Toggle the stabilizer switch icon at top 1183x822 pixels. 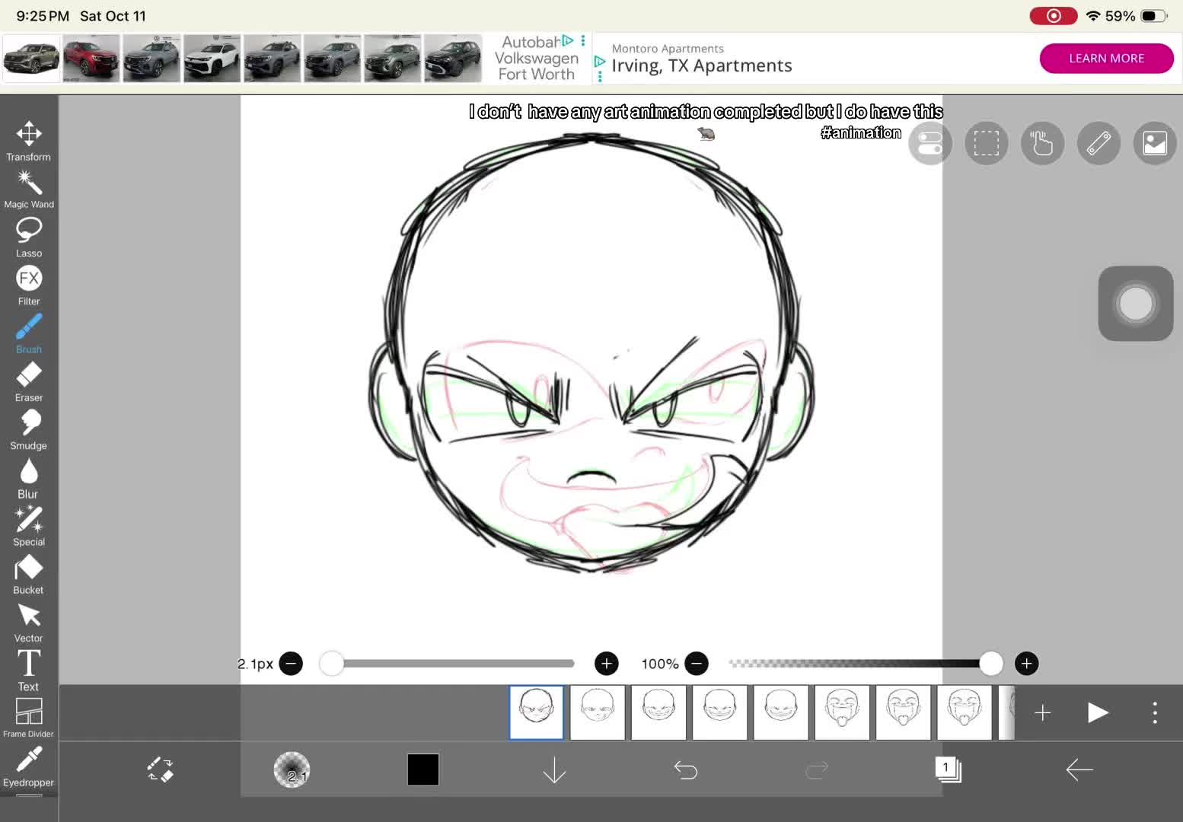pos(930,143)
